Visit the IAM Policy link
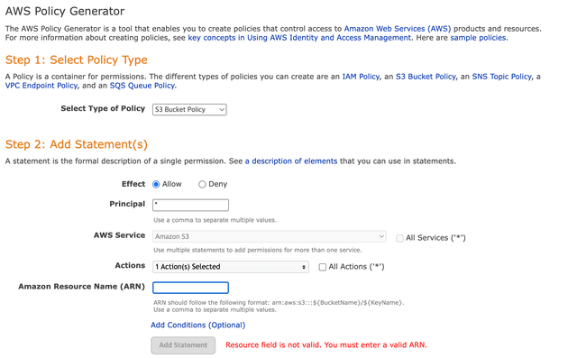This screenshot has height=358, width=568. (x=361, y=77)
